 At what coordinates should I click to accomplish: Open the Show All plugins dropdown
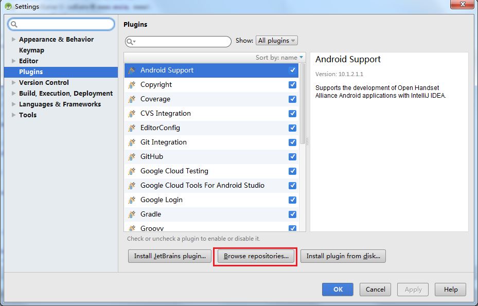(x=276, y=41)
